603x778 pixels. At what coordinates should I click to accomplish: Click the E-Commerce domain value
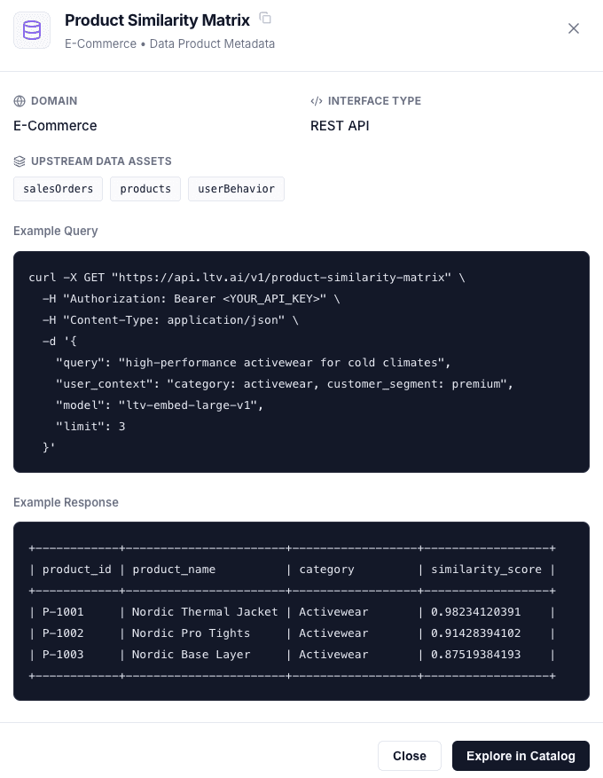pos(55,126)
